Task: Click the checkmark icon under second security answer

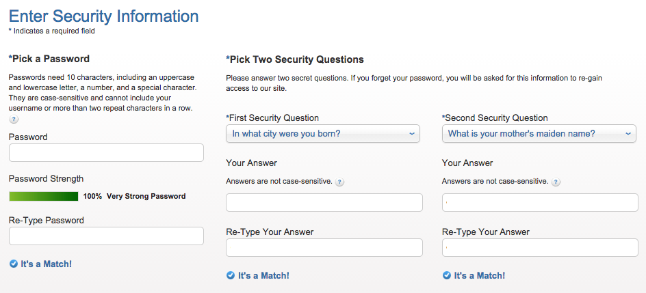Action: click(x=447, y=275)
